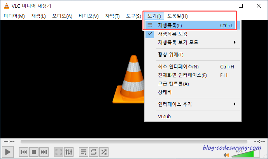Image resolution: width=268 pixels, height=159 pixels.
Task: Uncheck 재생목록 도킹 option
Action: click(193, 34)
